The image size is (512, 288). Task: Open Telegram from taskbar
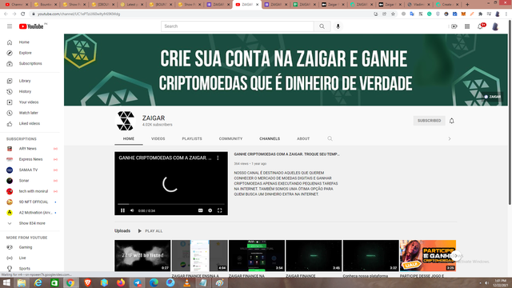[137, 282]
